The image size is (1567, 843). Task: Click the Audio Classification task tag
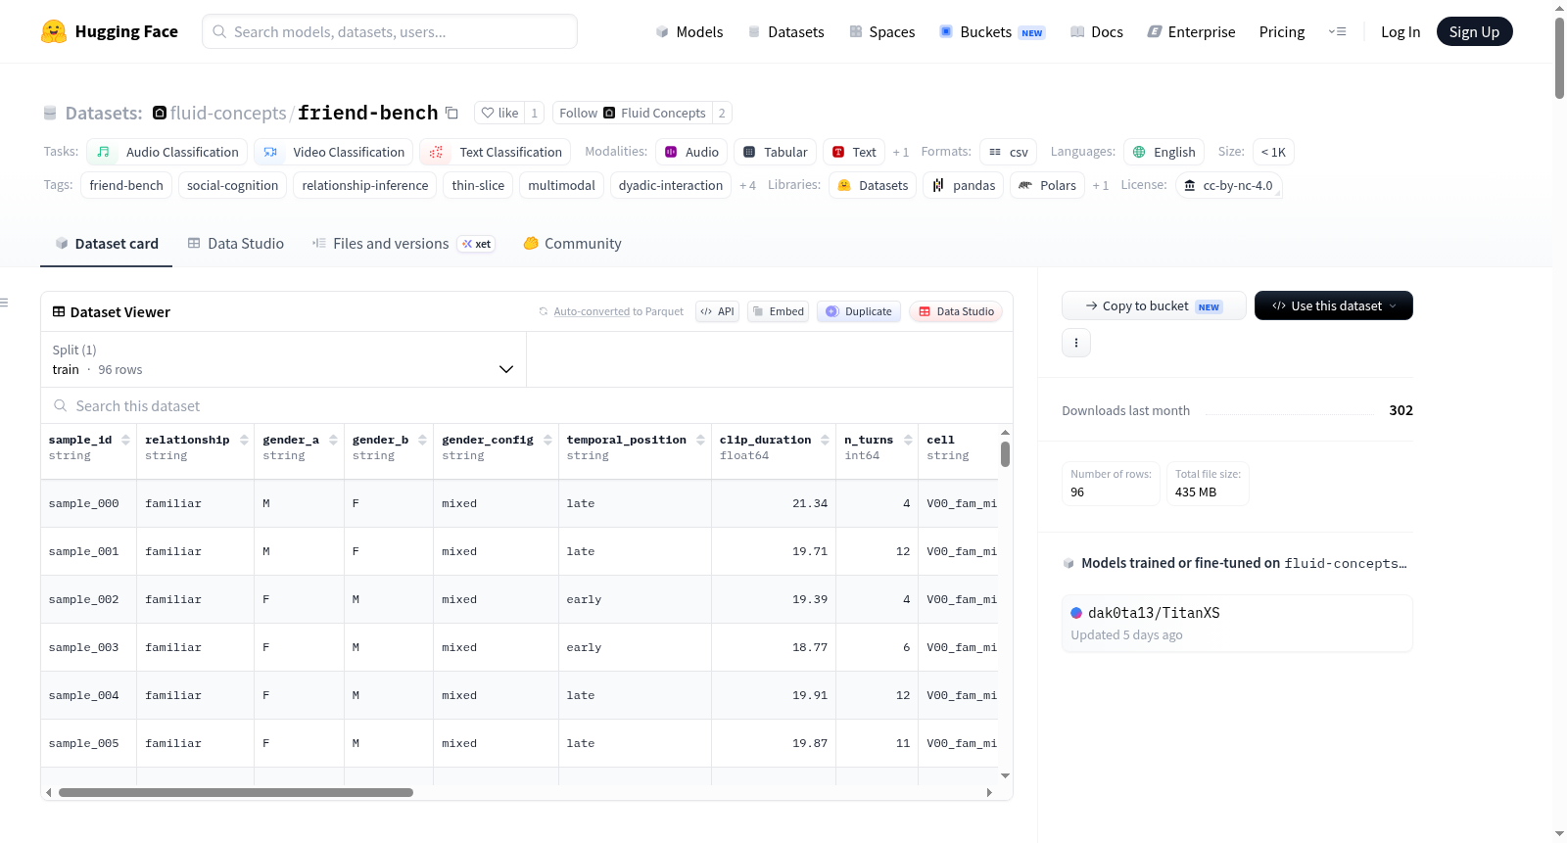[x=166, y=152]
